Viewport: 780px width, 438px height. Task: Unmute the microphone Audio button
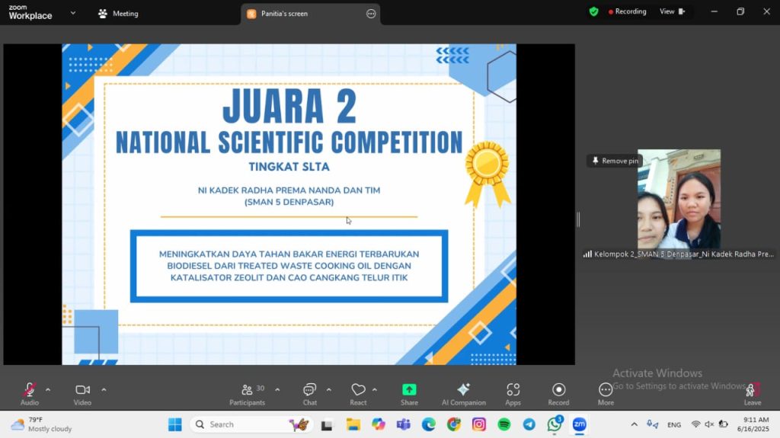pos(29,391)
